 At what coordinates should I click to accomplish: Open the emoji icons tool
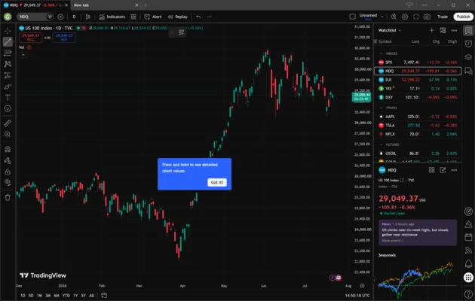[x=8, y=108]
